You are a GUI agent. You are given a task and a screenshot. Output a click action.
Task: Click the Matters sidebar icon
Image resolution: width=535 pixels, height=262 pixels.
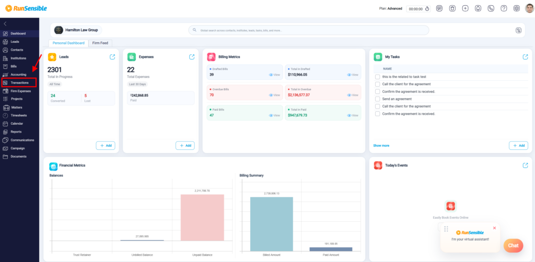tap(5, 108)
